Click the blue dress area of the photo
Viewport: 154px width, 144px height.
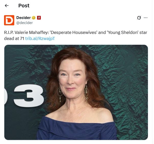pos(77,130)
